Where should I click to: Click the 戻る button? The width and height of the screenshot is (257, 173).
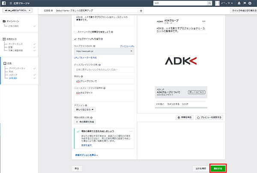pos(77,169)
